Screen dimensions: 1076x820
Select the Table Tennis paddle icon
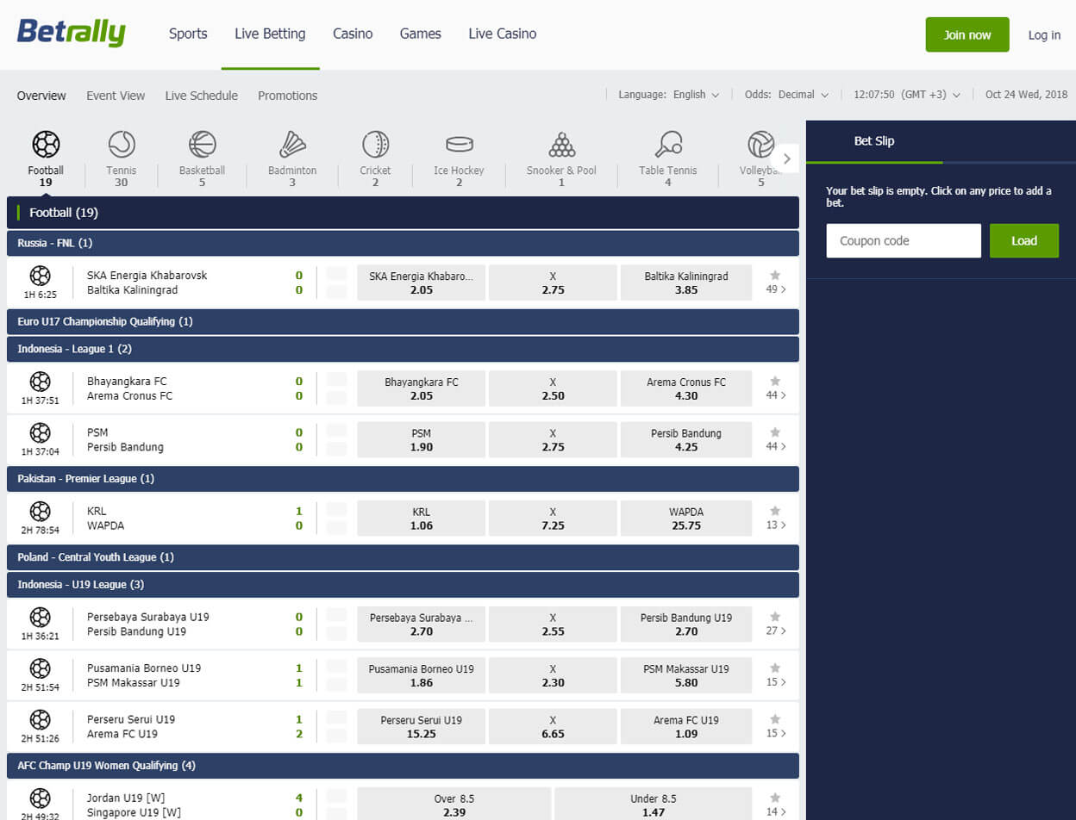pos(668,144)
